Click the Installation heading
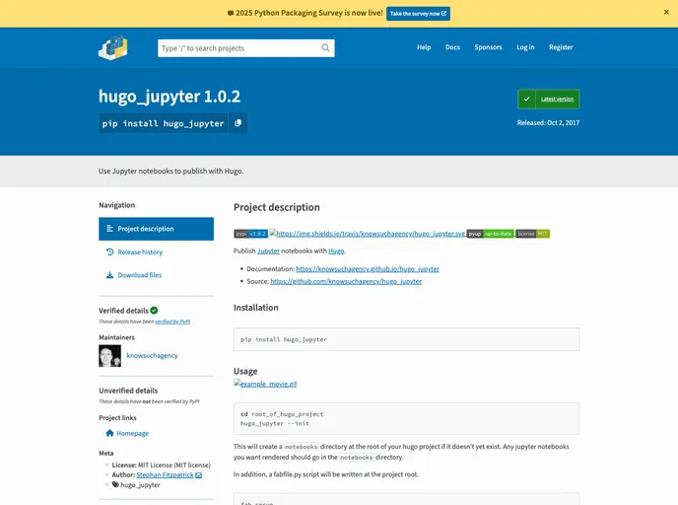This screenshot has height=505, width=678. [x=256, y=308]
